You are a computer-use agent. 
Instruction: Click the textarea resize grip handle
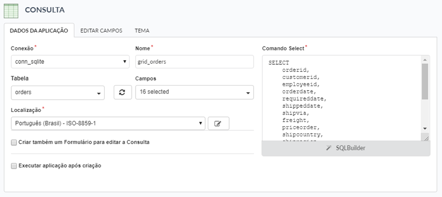tap(426, 137)
